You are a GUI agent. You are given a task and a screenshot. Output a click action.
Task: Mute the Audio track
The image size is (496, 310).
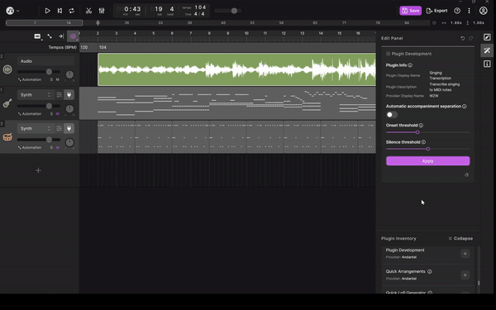58,79
